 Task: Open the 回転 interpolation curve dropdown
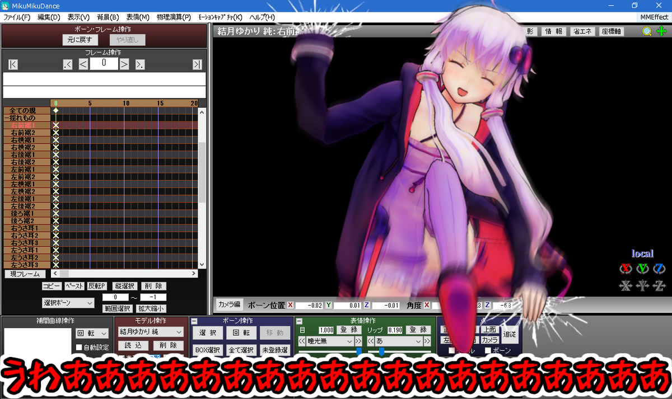[92, 334]
